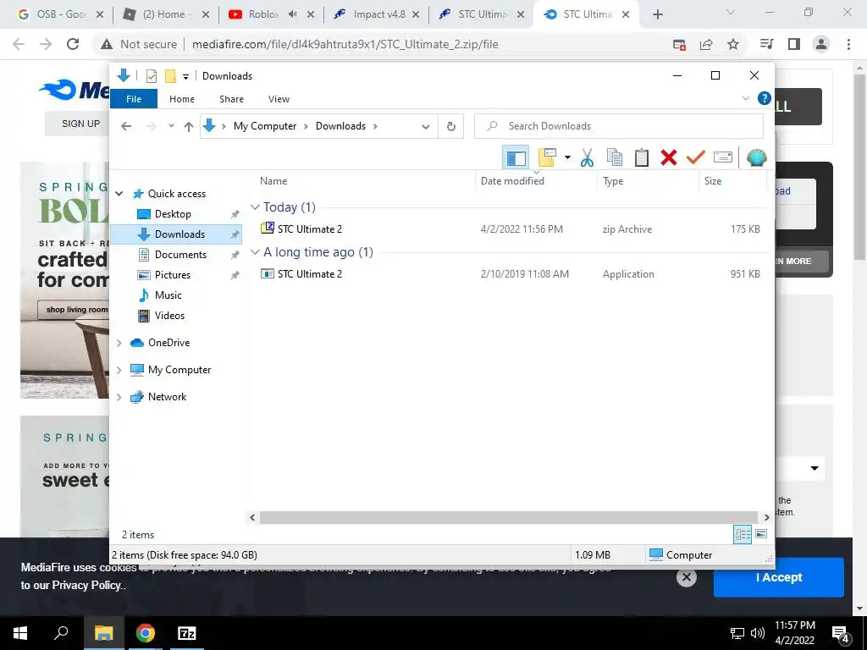Switch to details view icon in status bar
867x650 pixels.
point(743,534)
